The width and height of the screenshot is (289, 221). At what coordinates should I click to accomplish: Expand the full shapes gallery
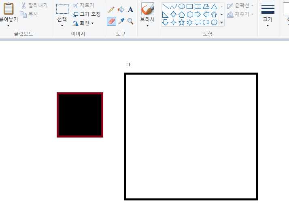[221, 23]
